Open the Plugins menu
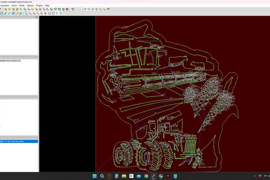 tap(39, 5)
